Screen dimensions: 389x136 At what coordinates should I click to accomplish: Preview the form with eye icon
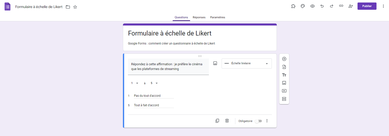312,6
